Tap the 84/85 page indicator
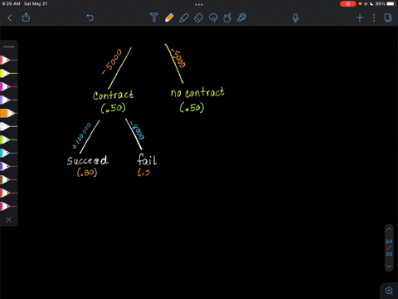398x299 pixels. pyautogui.click(x=389, y=248)
